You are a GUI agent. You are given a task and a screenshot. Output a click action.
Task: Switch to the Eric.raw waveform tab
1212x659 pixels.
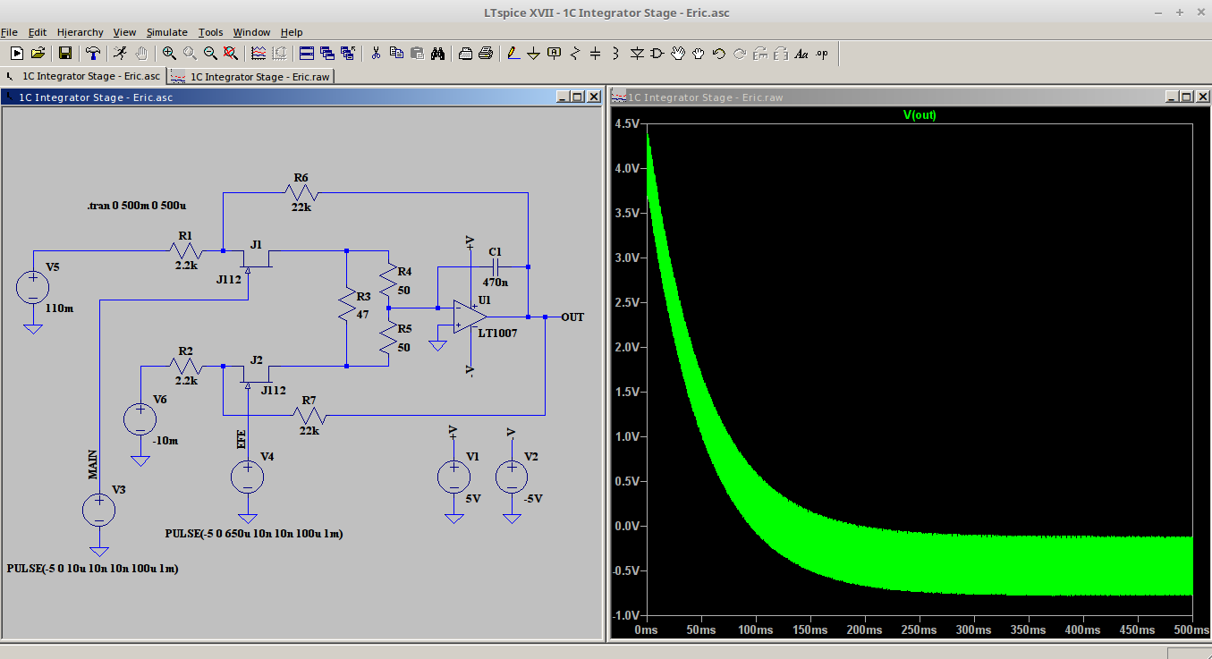pos(251,76)
